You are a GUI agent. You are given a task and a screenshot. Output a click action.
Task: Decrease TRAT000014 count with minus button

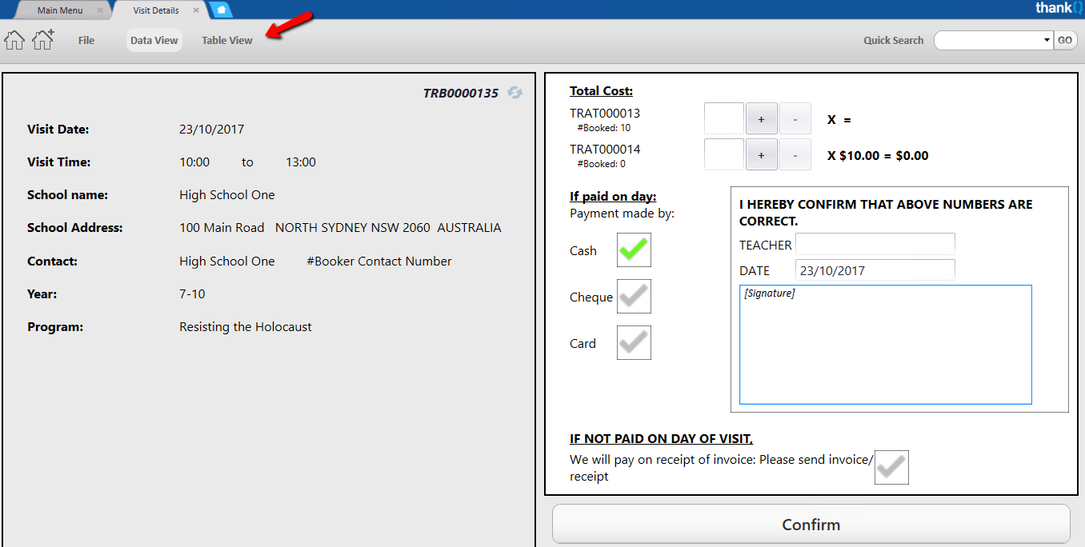[795, 155]
